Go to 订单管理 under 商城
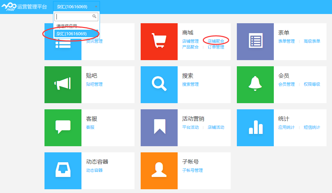 [x=216, y=47]
